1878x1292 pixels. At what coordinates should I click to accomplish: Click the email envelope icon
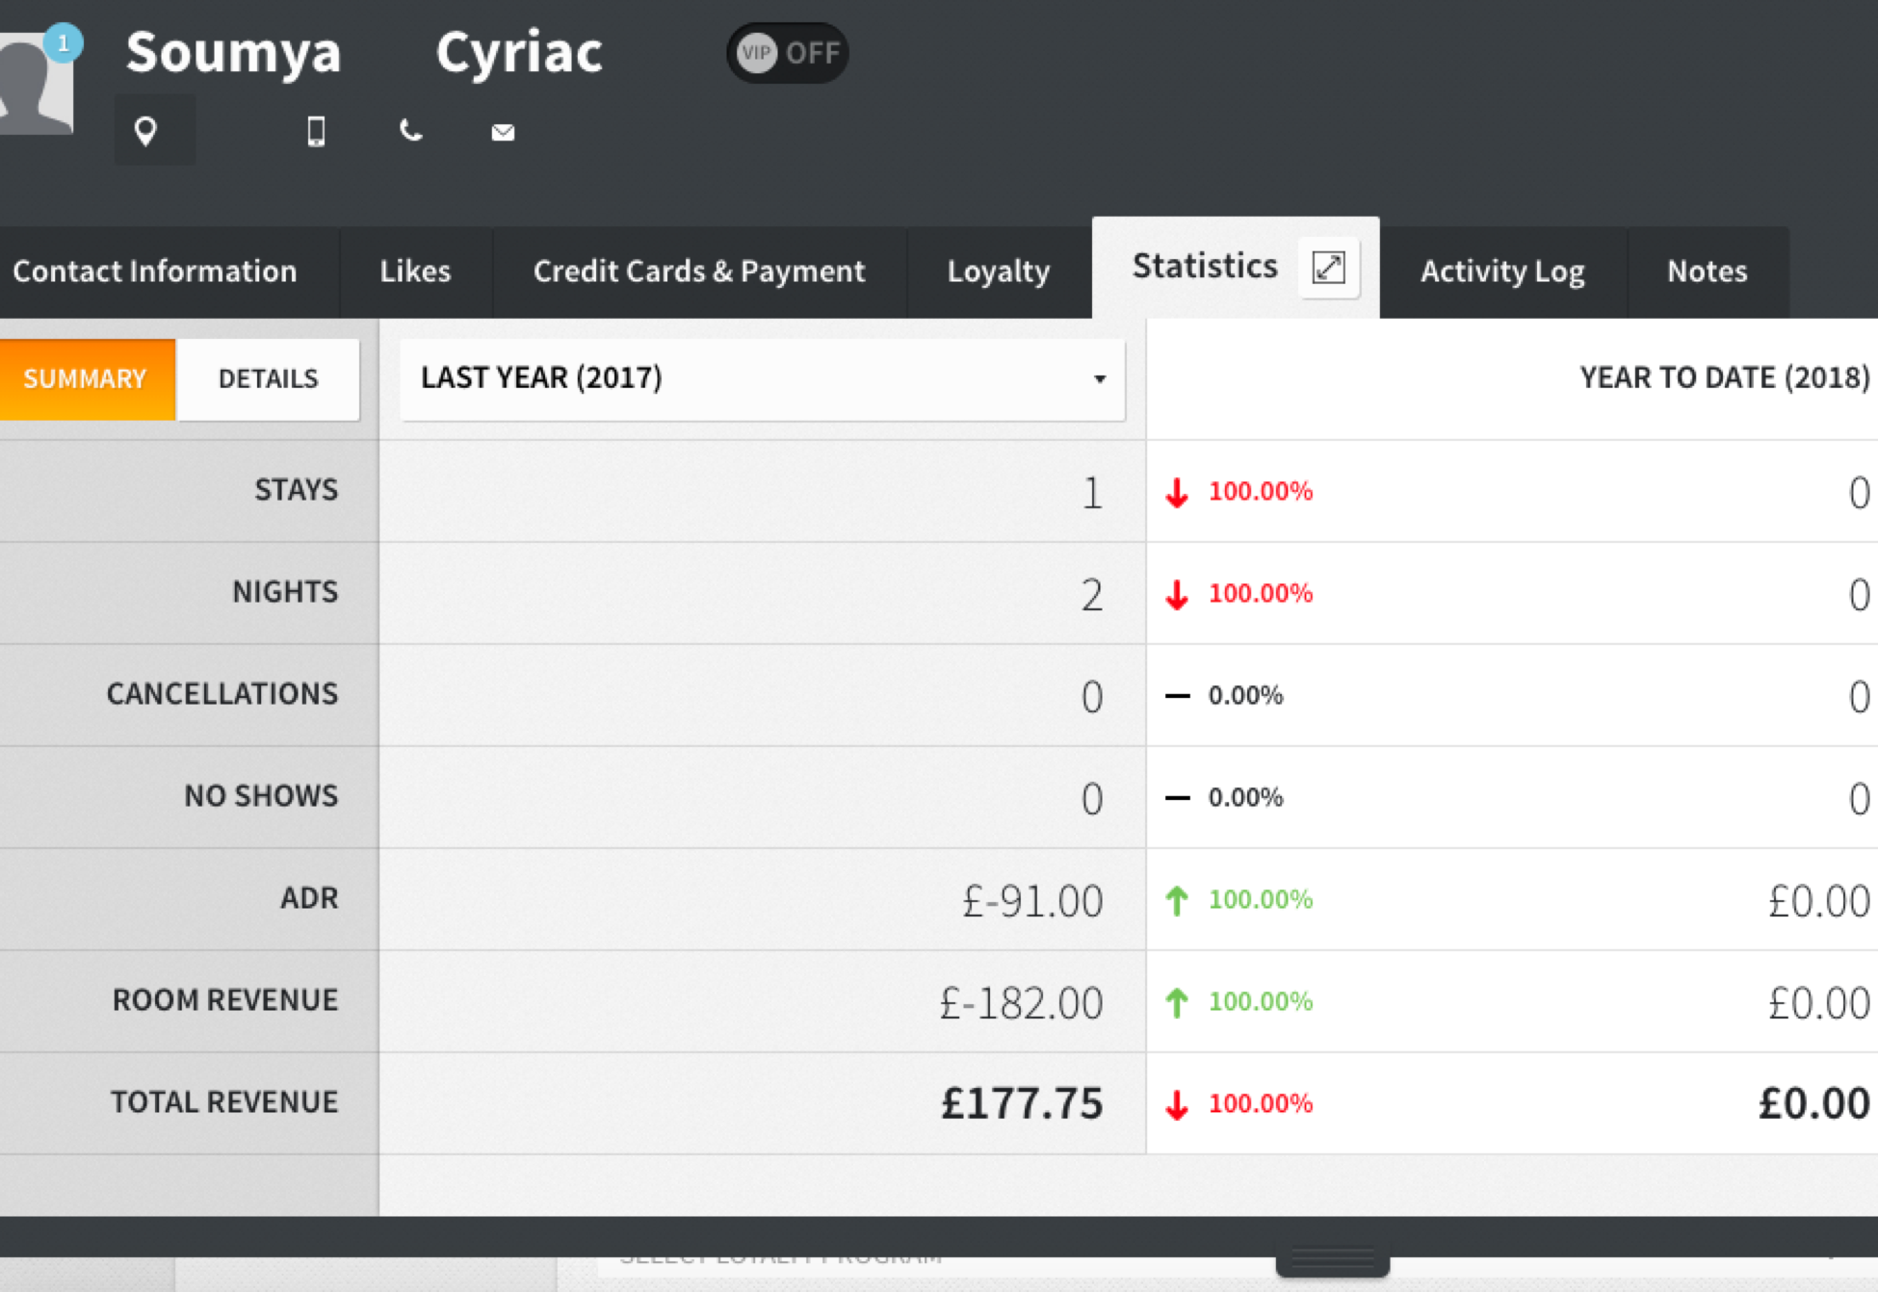[503, 132]
